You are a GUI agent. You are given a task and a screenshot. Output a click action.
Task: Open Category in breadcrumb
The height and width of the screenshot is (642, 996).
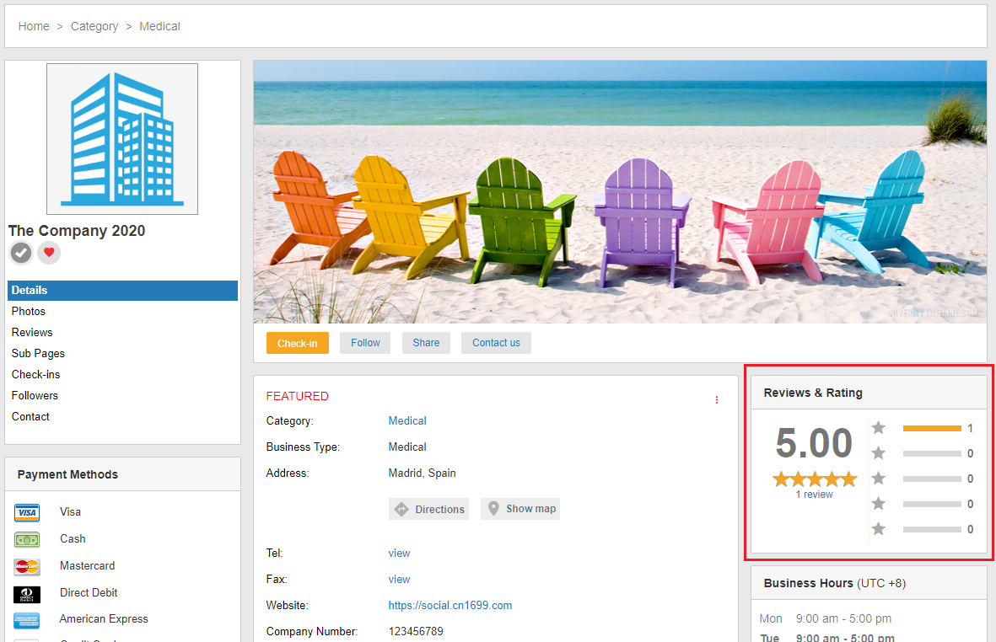[x=94, y=26]
